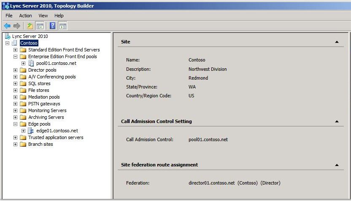Screen dimensions: 351x201
Task: Click the director01.contoso.net Federation value
Action: point(235,183)
